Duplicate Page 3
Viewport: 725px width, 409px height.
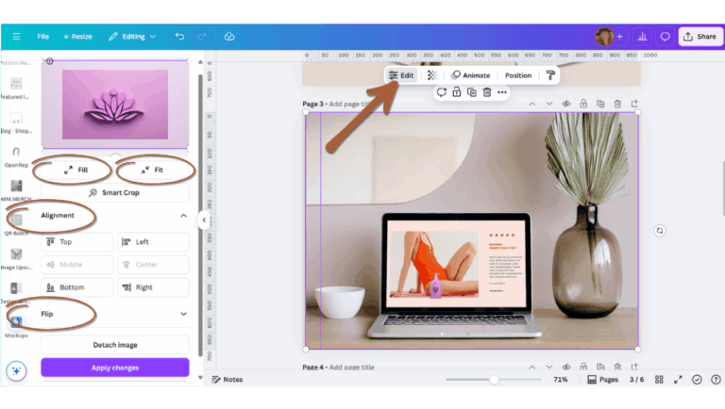coord(600,104)
